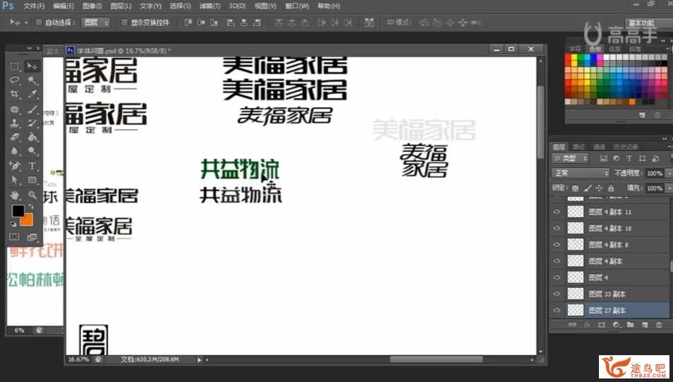Hide the 图层 4 副本 10 layer
This screenshot has width=673, height=382.
[x=557, y=228]
